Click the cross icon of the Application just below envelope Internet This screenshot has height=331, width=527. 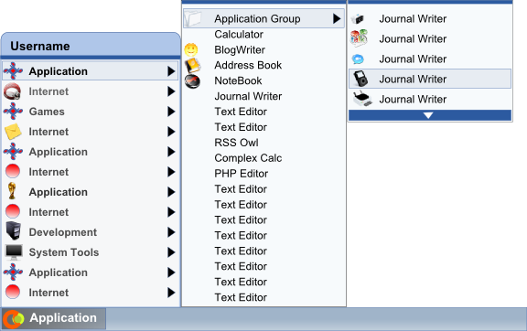13,152
